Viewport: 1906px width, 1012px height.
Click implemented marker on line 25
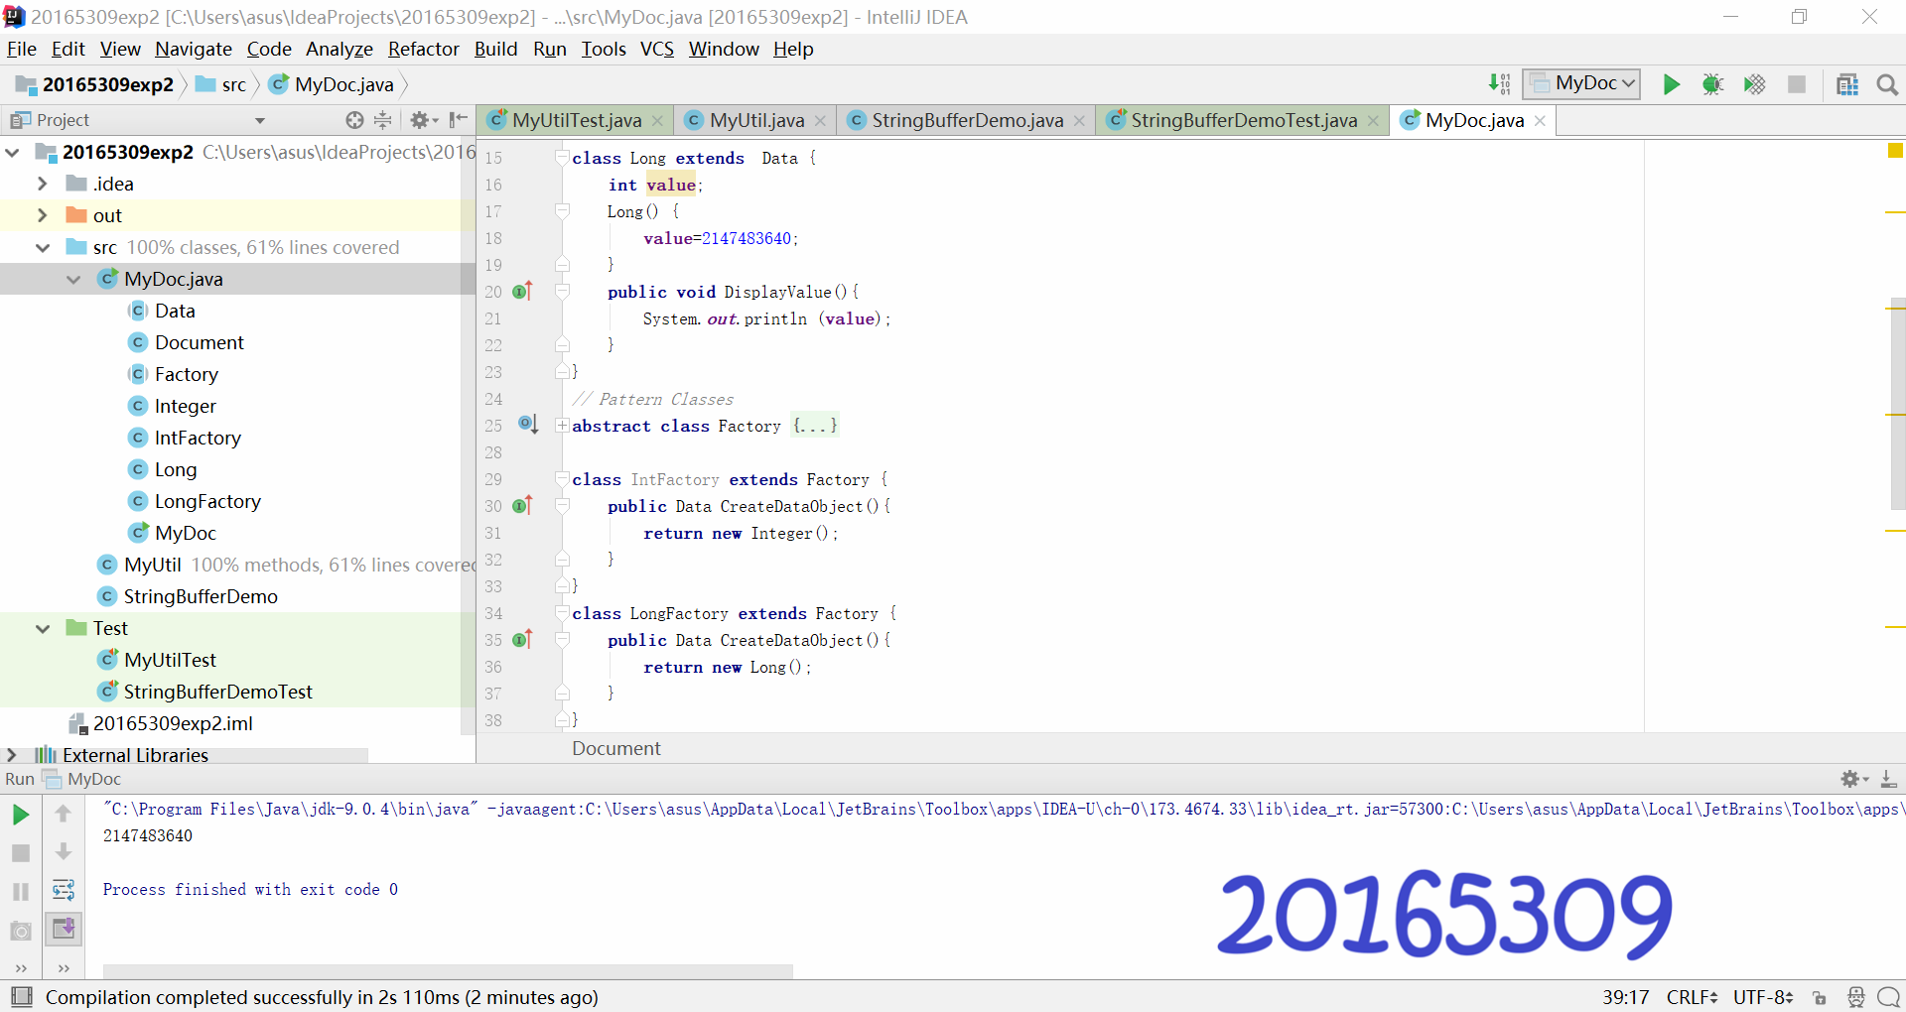coord(527,425)
